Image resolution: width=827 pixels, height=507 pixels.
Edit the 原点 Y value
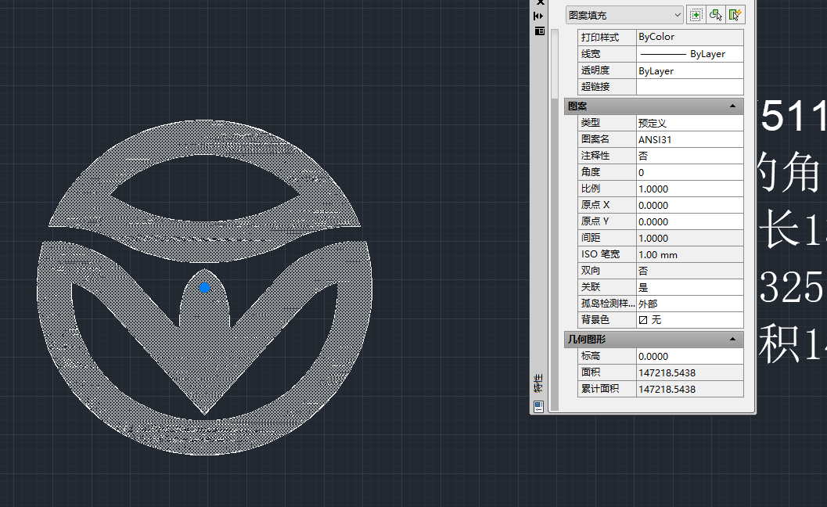coord(690,221)
